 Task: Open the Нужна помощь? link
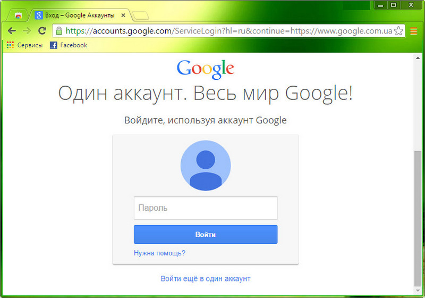pyautogui.click(x=160, y=253)
